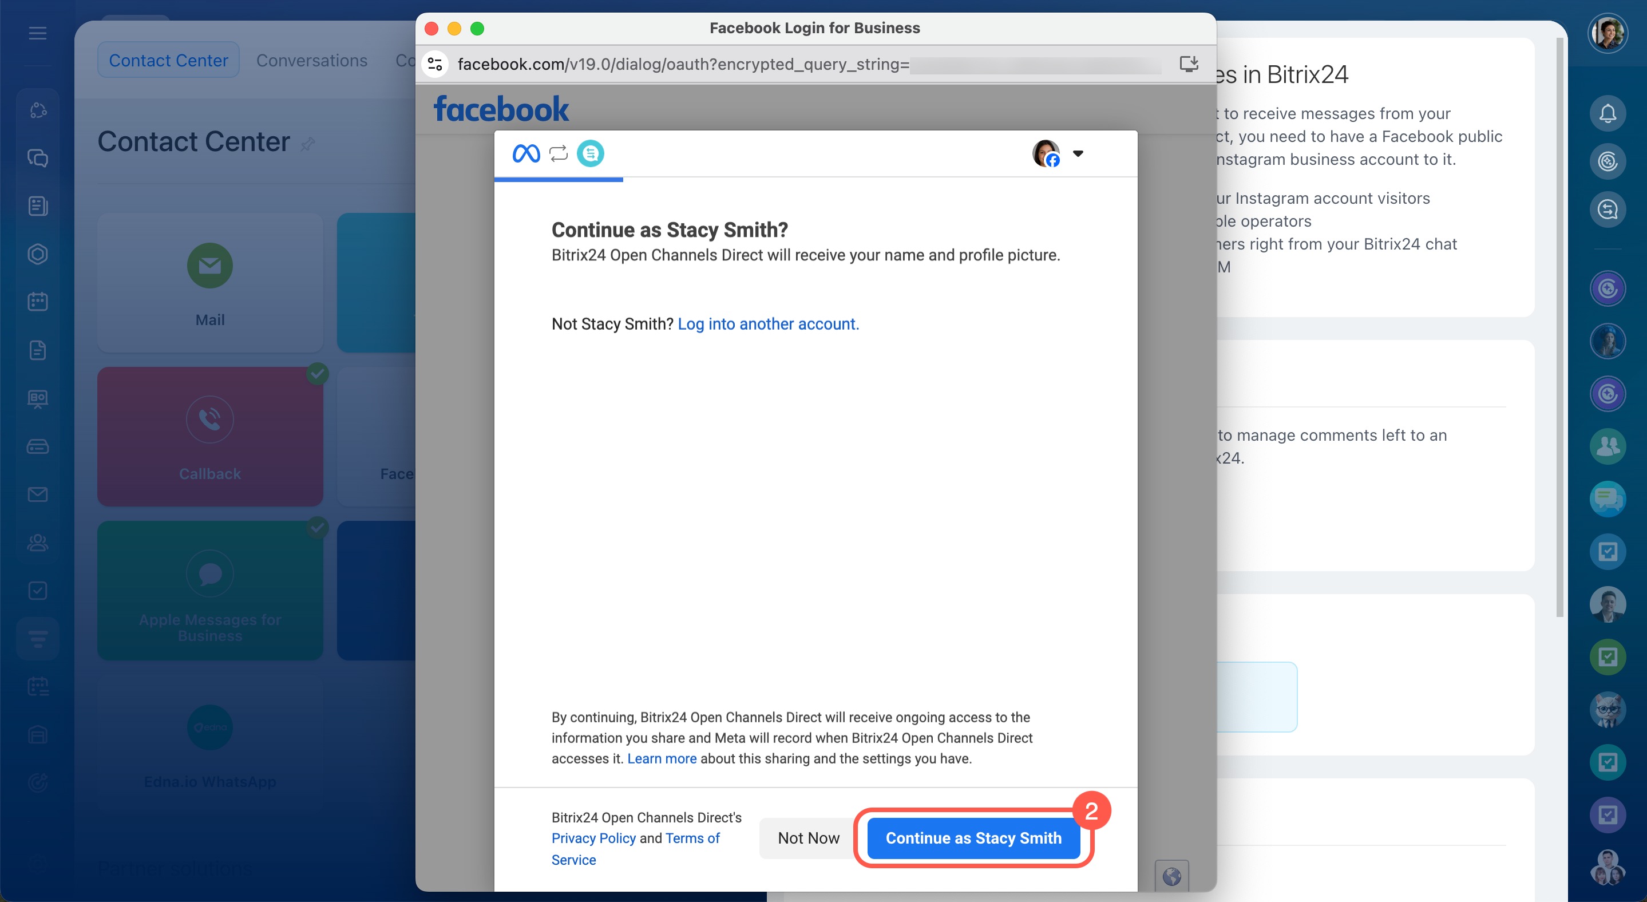
Task: Open the Callback channel tile
Action: pos(209,437)
